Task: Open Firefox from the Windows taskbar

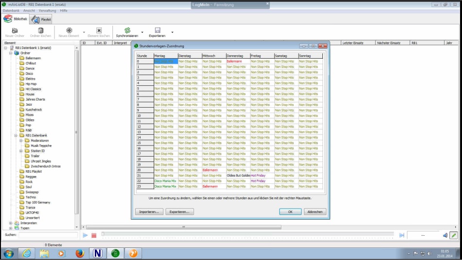Action: (80, 253)
